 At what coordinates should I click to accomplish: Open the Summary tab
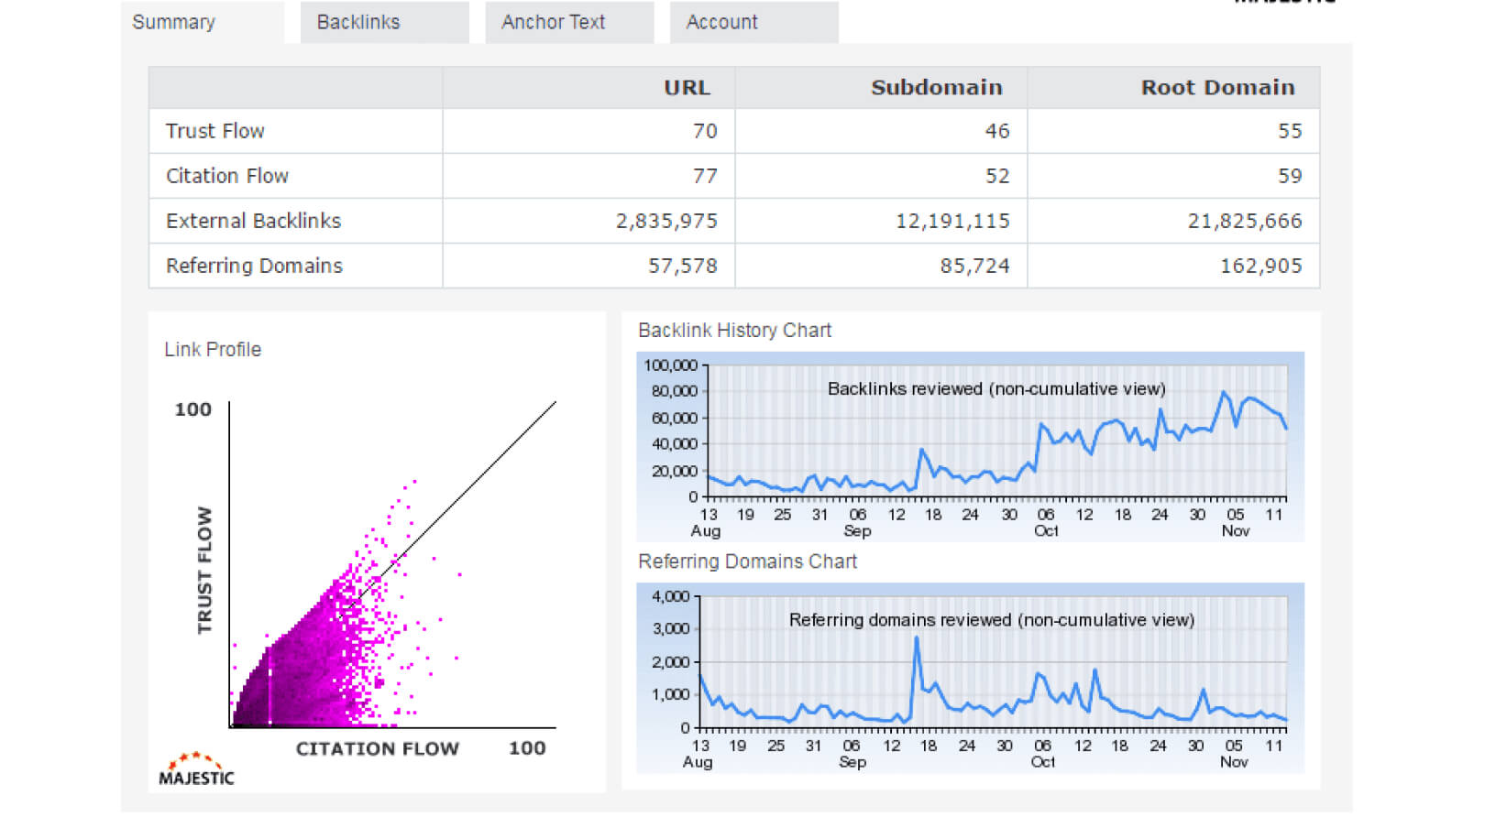pyautogui.click(x=173, y=22)
